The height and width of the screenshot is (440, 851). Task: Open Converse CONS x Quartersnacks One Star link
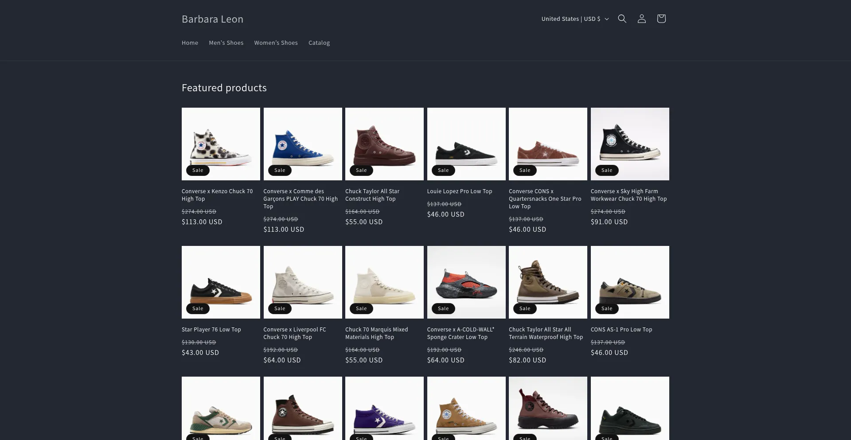click(545, 199)
